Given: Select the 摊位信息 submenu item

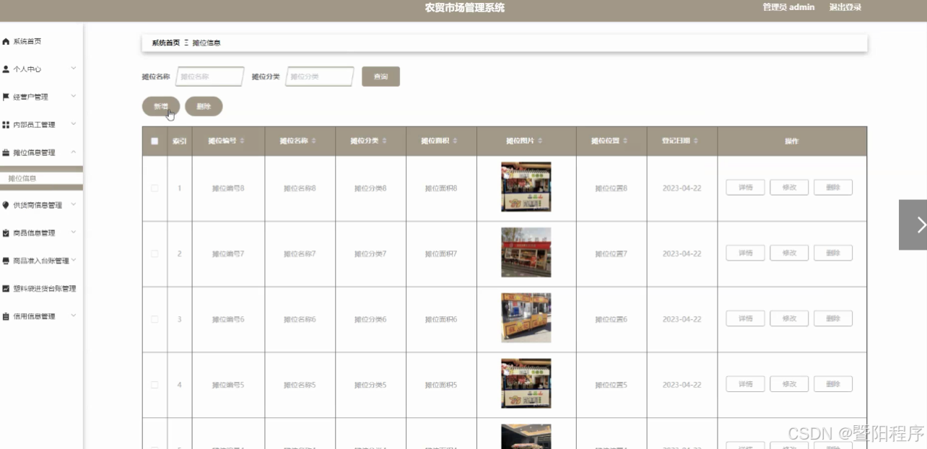Looking at the screenshot, I should 41,178.
